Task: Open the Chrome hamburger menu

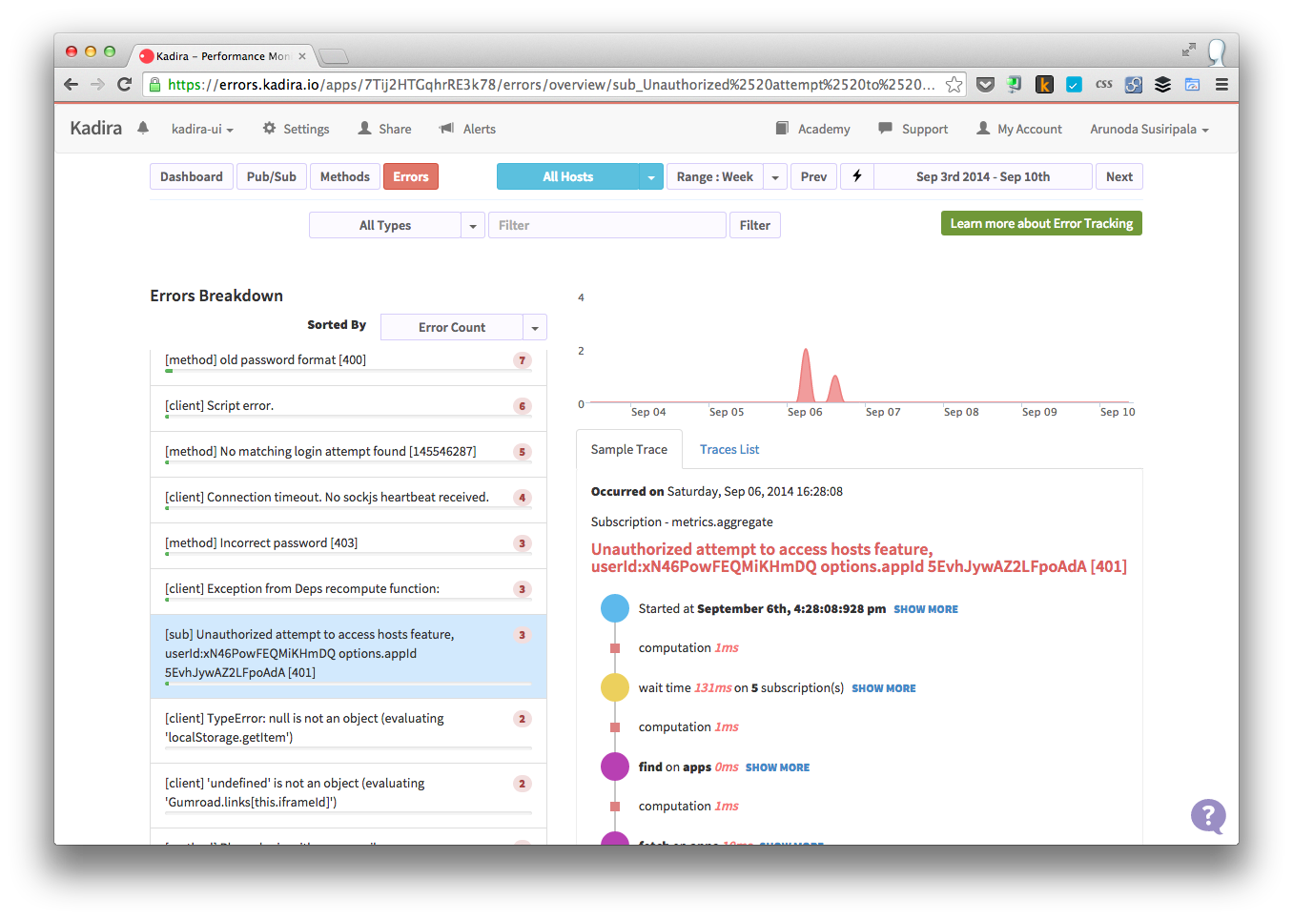Action: coord(1221,85)
